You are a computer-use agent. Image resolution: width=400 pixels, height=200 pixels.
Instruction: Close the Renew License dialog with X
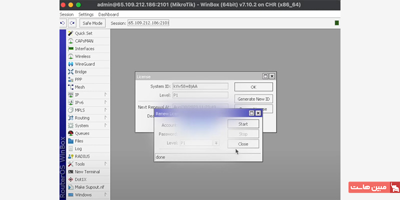point(258,113)
